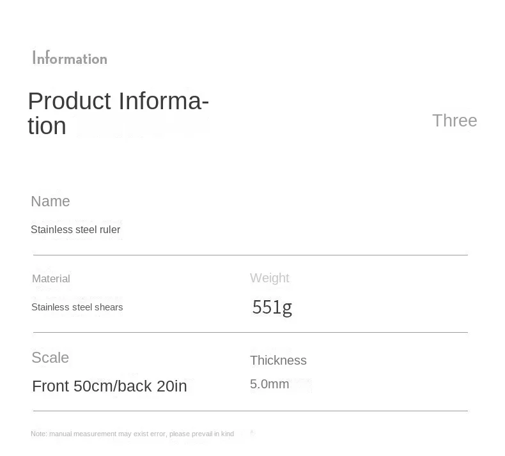Click the word 'tion' in title
This screenshot has height=456, width=505.
click(47, 126)
